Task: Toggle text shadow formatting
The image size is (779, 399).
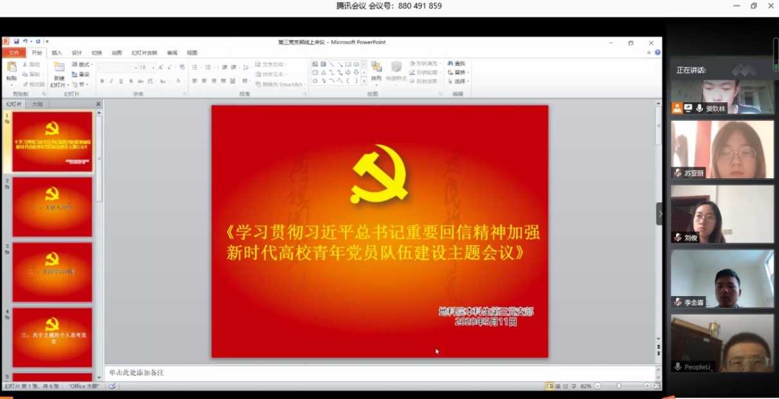Action: point(131,81)
